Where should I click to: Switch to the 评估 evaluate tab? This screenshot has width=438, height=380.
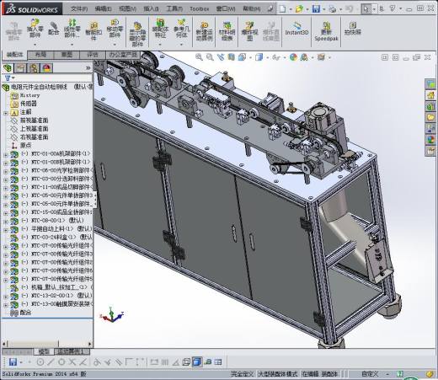93,55
